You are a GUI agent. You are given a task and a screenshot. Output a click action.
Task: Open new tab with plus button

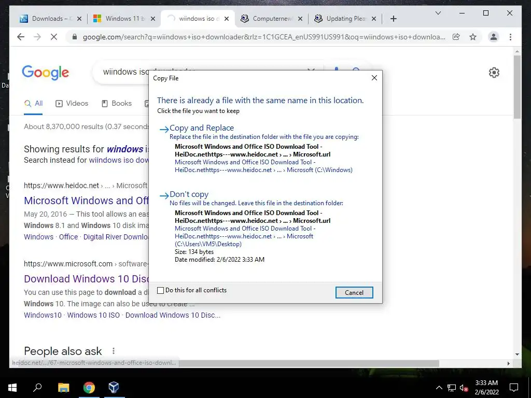point(393,19)
